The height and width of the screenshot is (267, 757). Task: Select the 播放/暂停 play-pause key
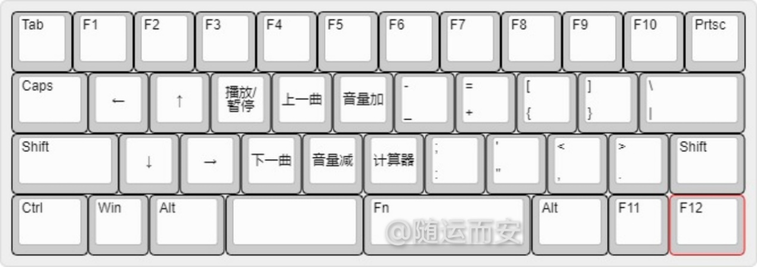240,103
